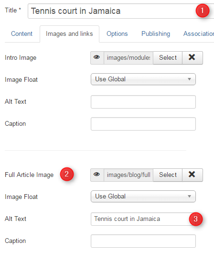Switch to the Content tab
The width and height of the screenshot is (214, 253).
point(22,34)
